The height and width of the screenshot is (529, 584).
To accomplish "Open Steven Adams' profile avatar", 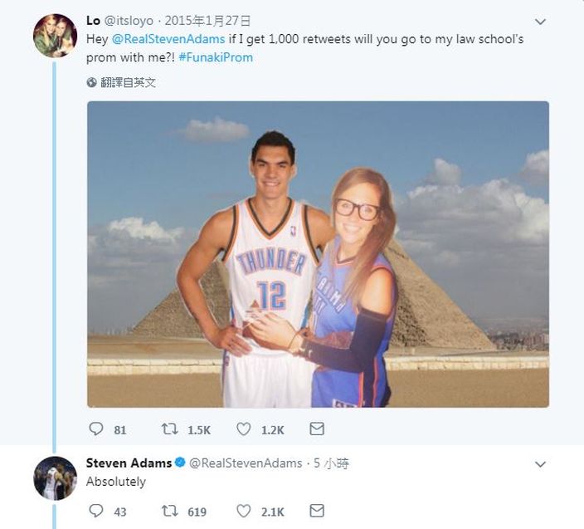I will (x=55, y=478).
